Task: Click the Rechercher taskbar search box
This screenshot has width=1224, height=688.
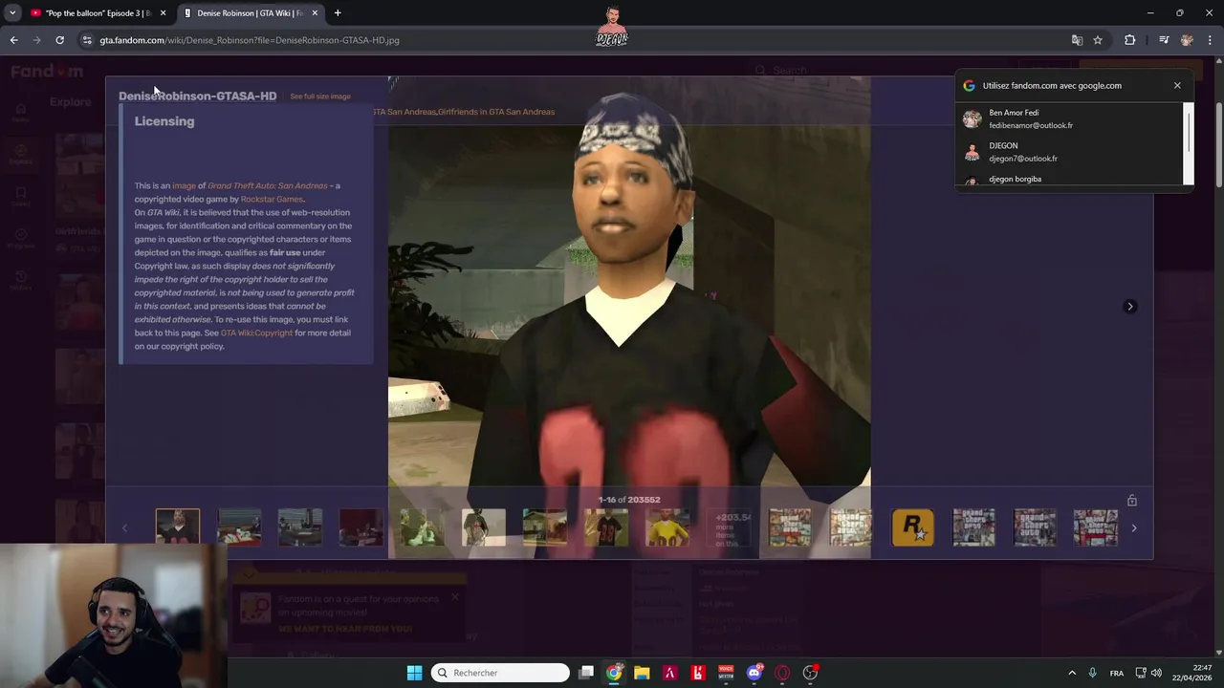Action: point(500,673)
